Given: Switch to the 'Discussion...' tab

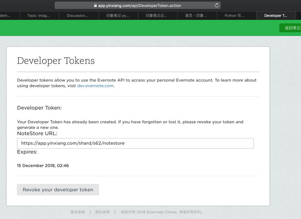Looking at the screenshot, I should pos(77,15).
